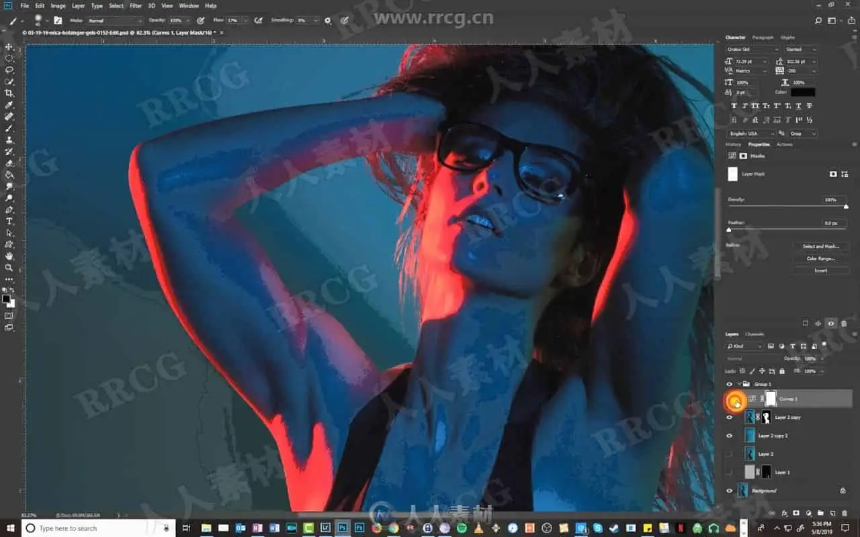
Task: Click the Character text Color swatch
Action: 803,92
